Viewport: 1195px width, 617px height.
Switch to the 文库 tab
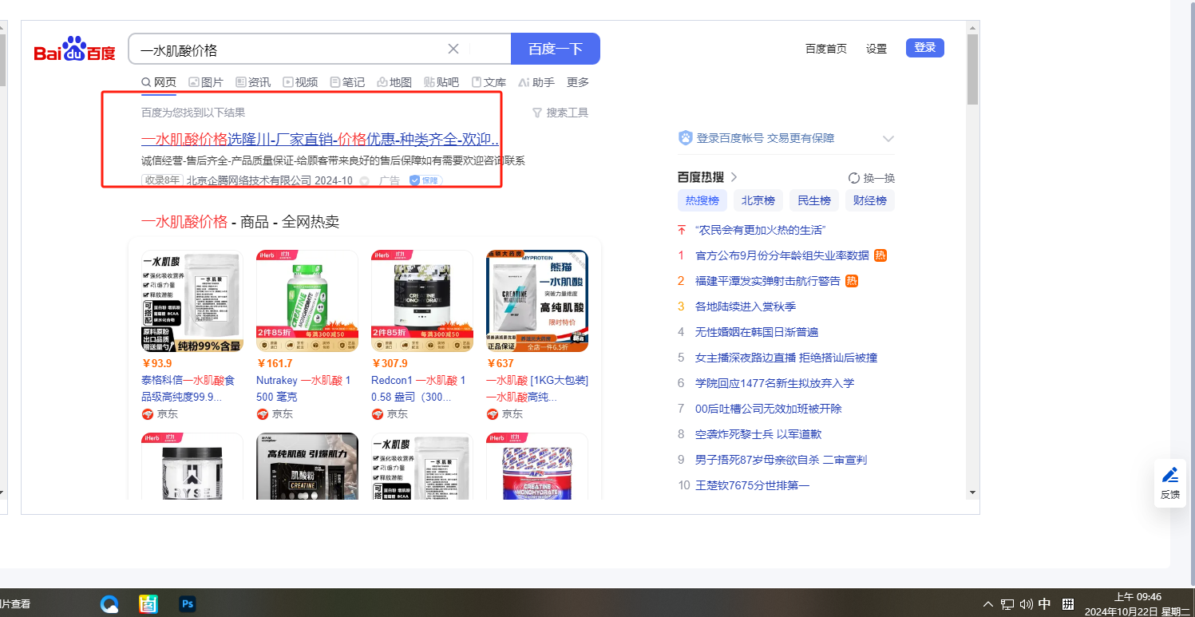tap(489, 82)
